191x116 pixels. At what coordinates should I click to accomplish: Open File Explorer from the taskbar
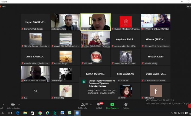click(x=25, y=113)
